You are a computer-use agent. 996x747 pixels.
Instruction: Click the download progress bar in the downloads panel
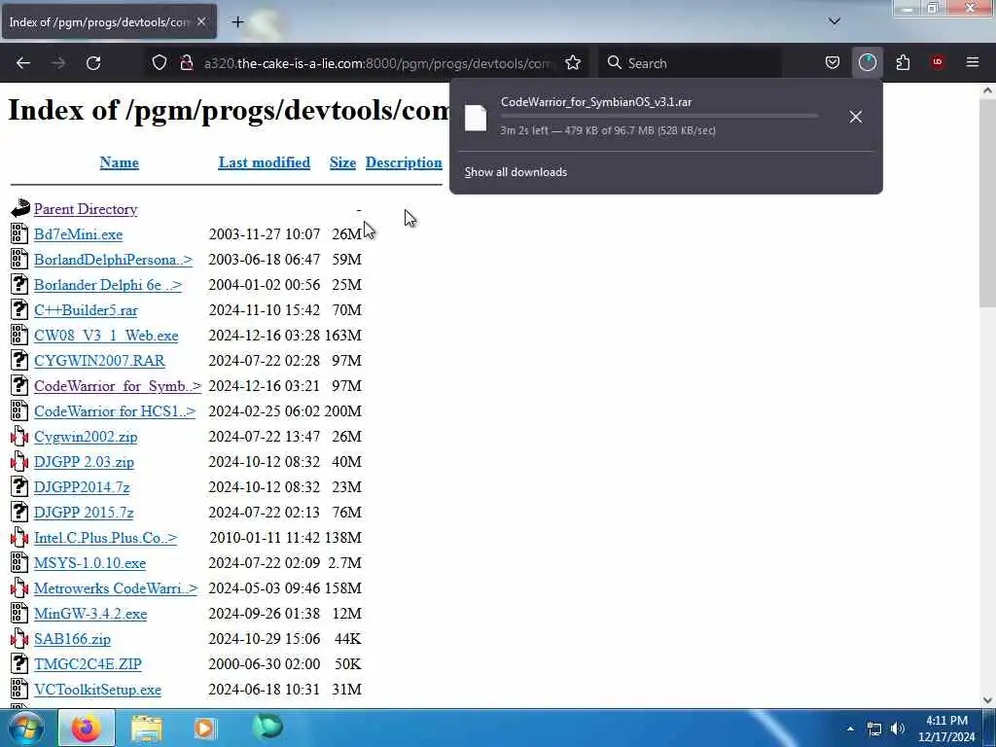click(x=659, y=117)
